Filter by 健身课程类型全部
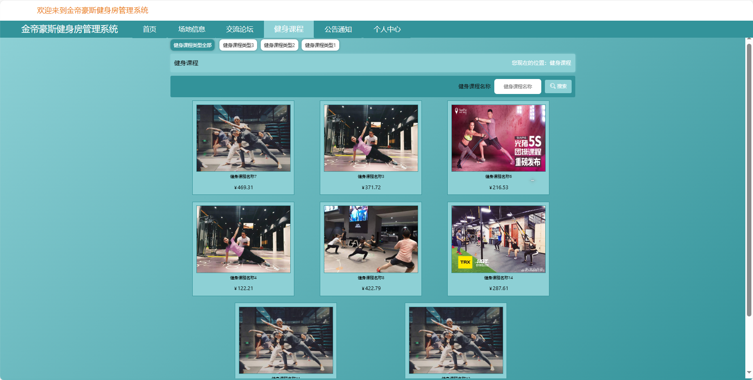Viewport: 753px width, 380px height. [193, 45]
